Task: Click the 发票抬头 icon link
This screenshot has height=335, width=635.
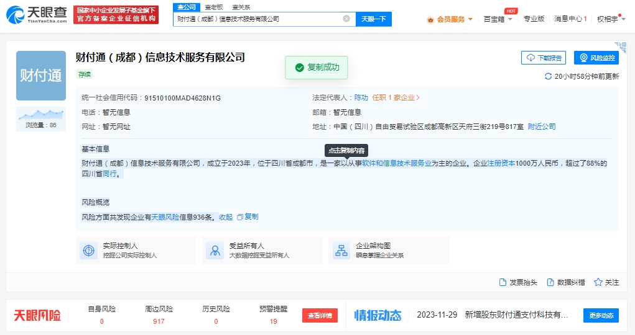Action: point(518,282)
